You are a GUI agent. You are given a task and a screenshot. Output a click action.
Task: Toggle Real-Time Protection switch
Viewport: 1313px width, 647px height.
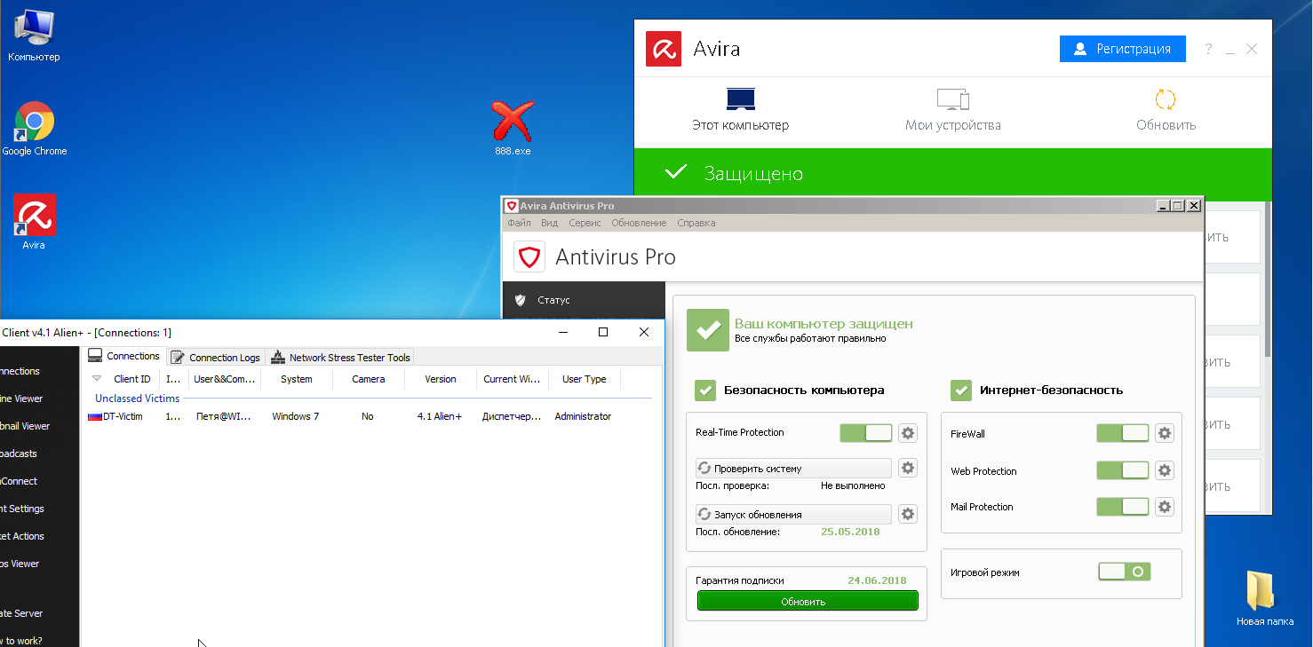[x=866, y=433]
